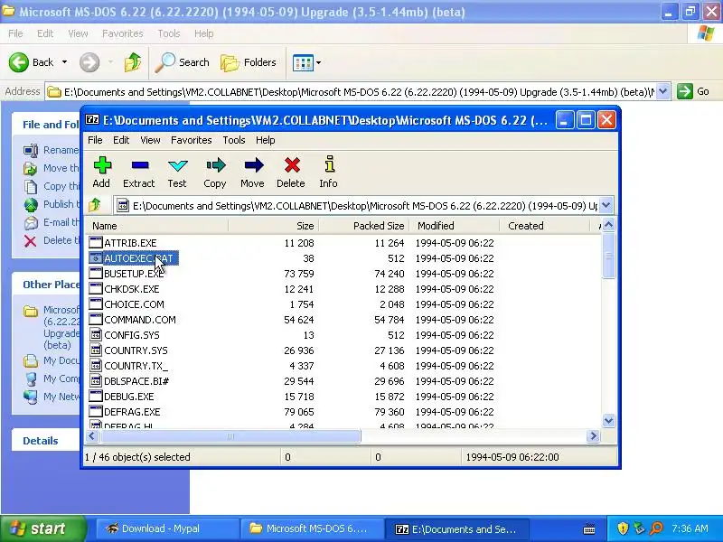Select the COMMAND.COM file
This screenshot has width=723, height=542.
point(140,320)
